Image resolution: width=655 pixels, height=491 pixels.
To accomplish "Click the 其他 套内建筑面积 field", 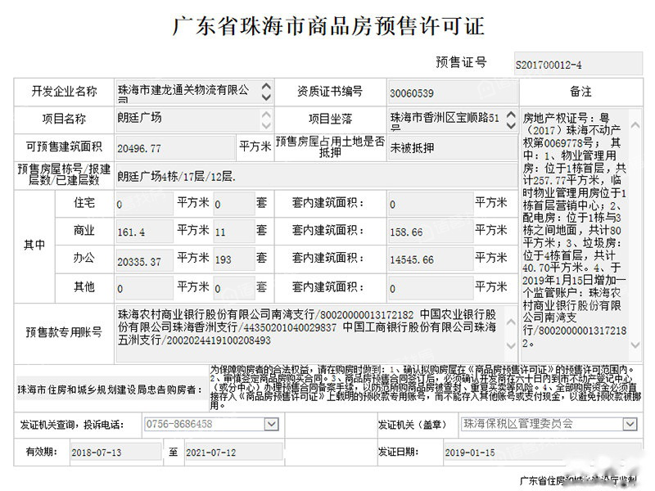I will point(431,288).
